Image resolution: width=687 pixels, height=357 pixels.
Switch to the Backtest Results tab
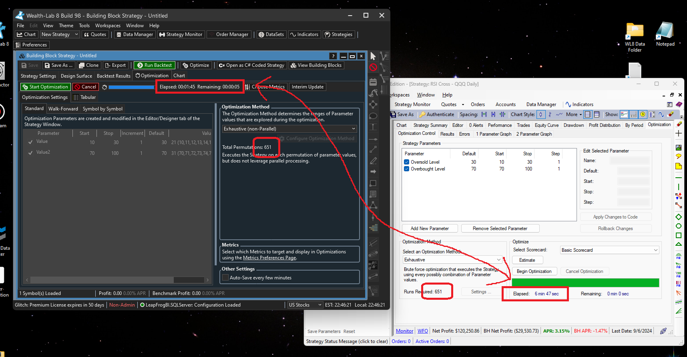pyautogui.click(x=114, y=76)
